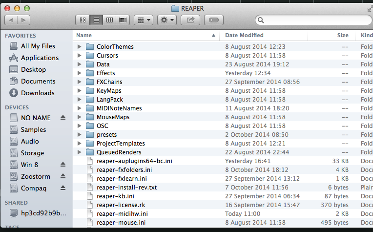Click the 370 bytes size value
The height and width of the screenshot is (232, 373).
point(334,205)
